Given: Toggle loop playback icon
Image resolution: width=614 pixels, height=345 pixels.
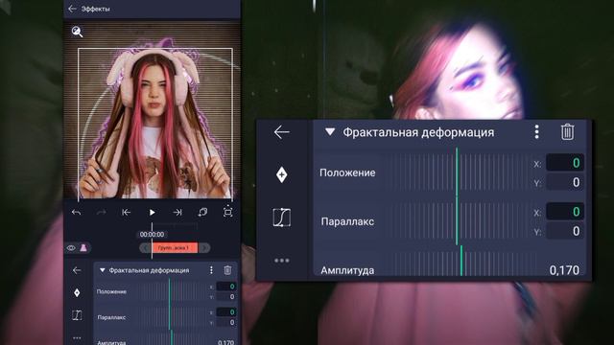Looking at the screenshot, I should 202,213.
